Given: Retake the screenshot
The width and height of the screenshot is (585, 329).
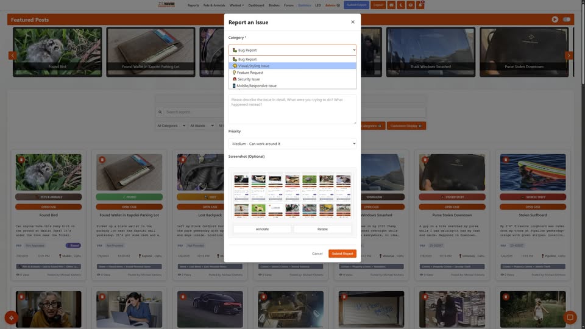Looking at the screenshot, I should tap(322, 229).
